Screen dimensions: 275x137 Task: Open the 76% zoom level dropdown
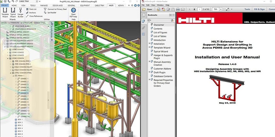[x=221, y=9]
